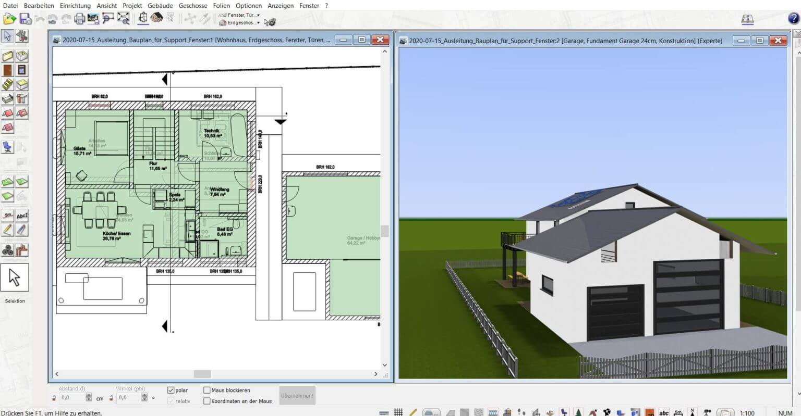801x416 pixels.
Task: Open project with the folder icon
Action: tap(9, 19)
